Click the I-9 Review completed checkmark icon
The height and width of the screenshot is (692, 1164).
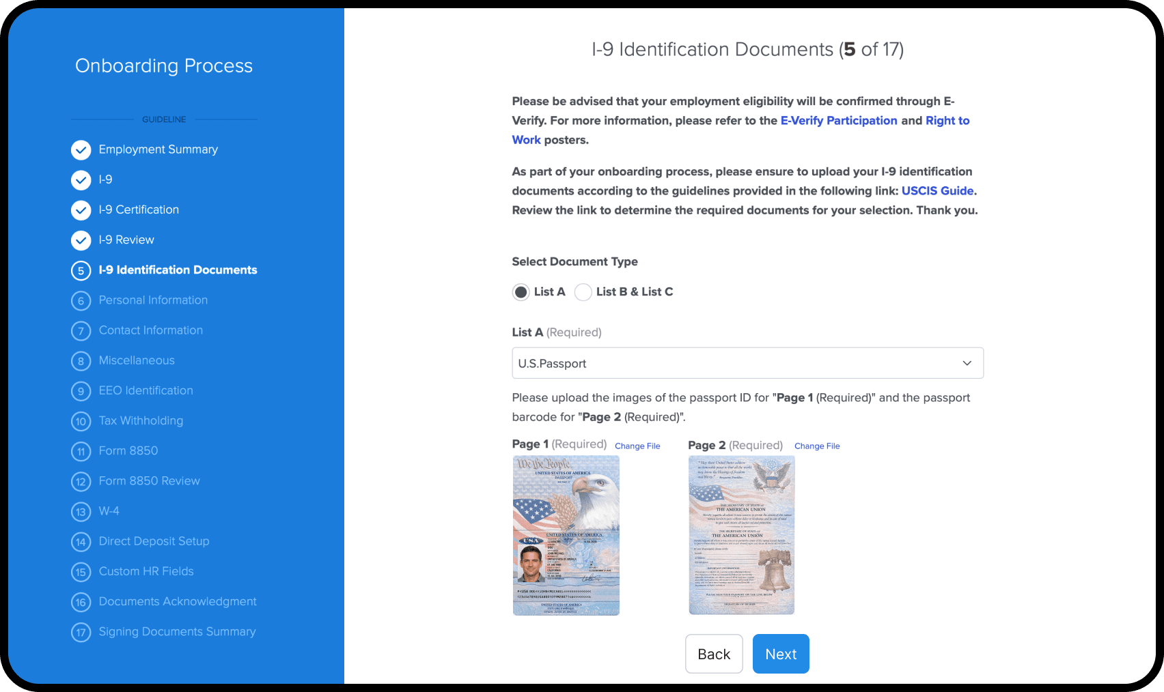(x=81, y=240)
